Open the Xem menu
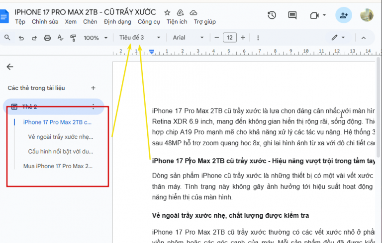382x243 pixels. click(x=71, y=22)
